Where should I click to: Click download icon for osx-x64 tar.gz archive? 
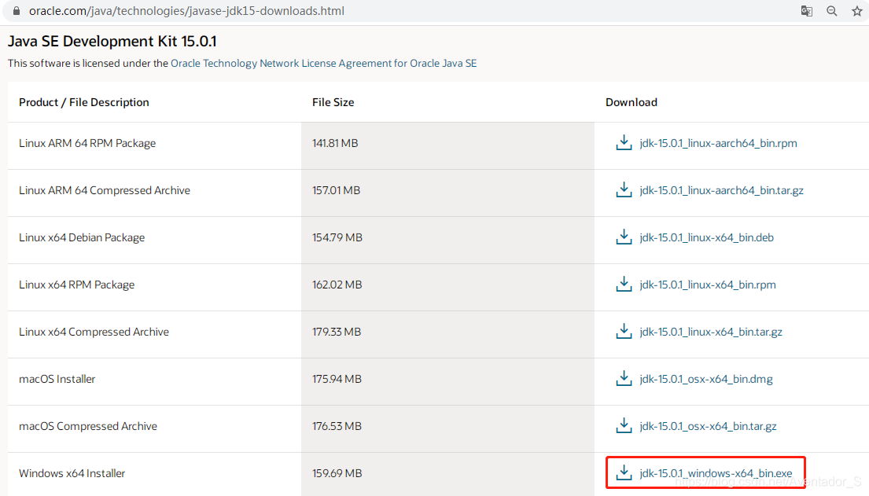pos(624,426)
